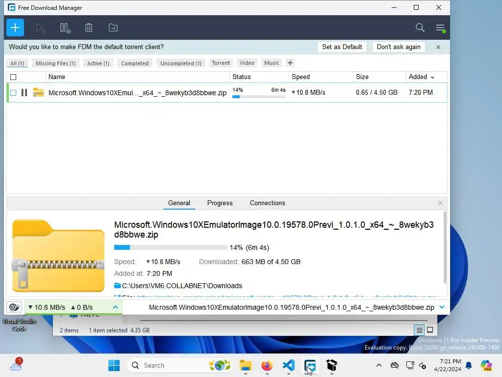502x377 pixels.
Task: Click the cloud sync tray icon
Action: click(395, 365)
